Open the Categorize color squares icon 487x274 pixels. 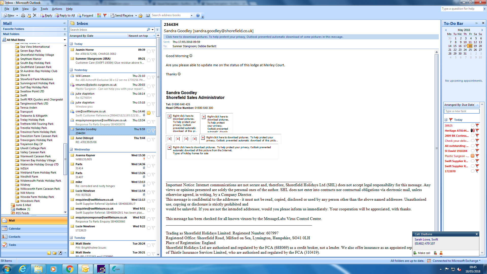click(99, 15)
